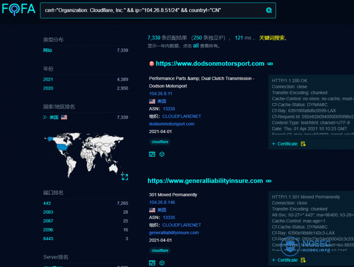Click cloudflare tag under generalliabilityinsure result
The height and width of the screenshot is (267, 354).
pos(160,250)
